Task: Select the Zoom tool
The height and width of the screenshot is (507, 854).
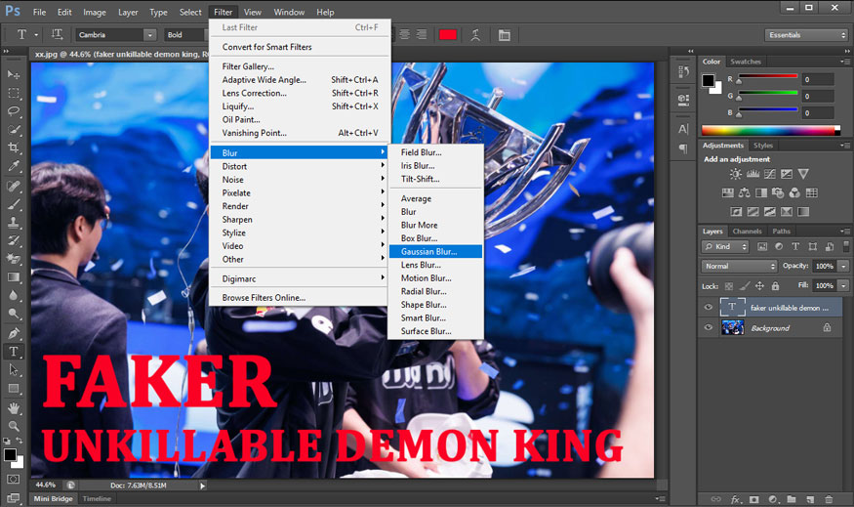Action: pos(14,426)
